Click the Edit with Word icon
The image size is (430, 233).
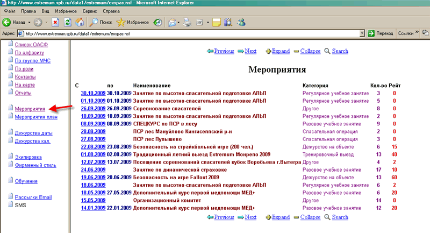pyautogui.click(x=199, y=22)
